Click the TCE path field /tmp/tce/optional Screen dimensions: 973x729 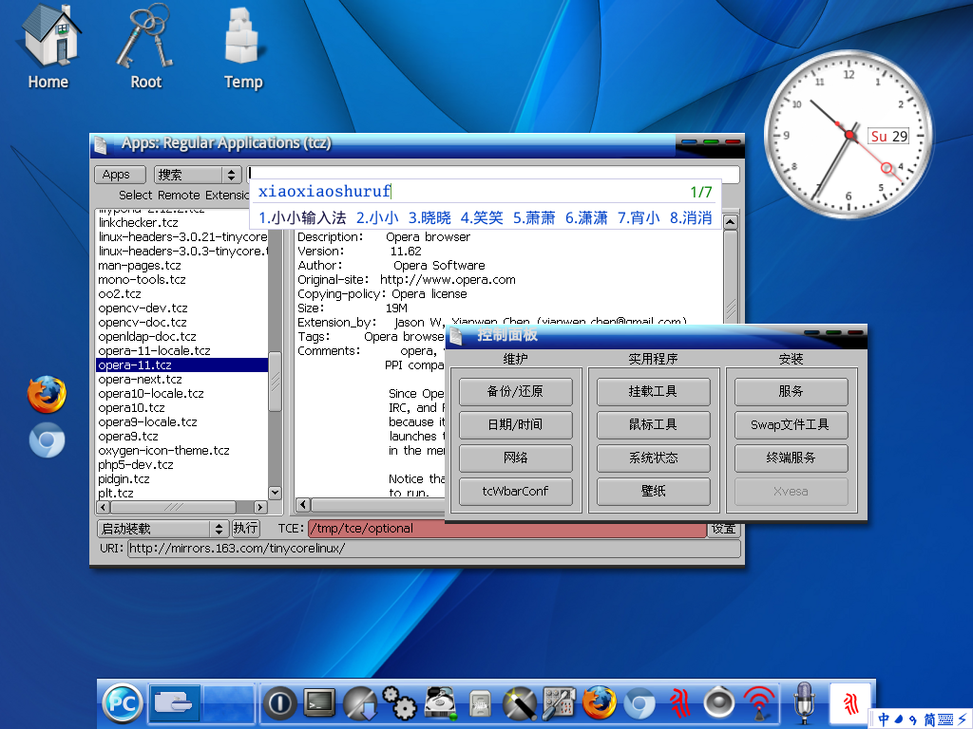[x=507, y=529]
